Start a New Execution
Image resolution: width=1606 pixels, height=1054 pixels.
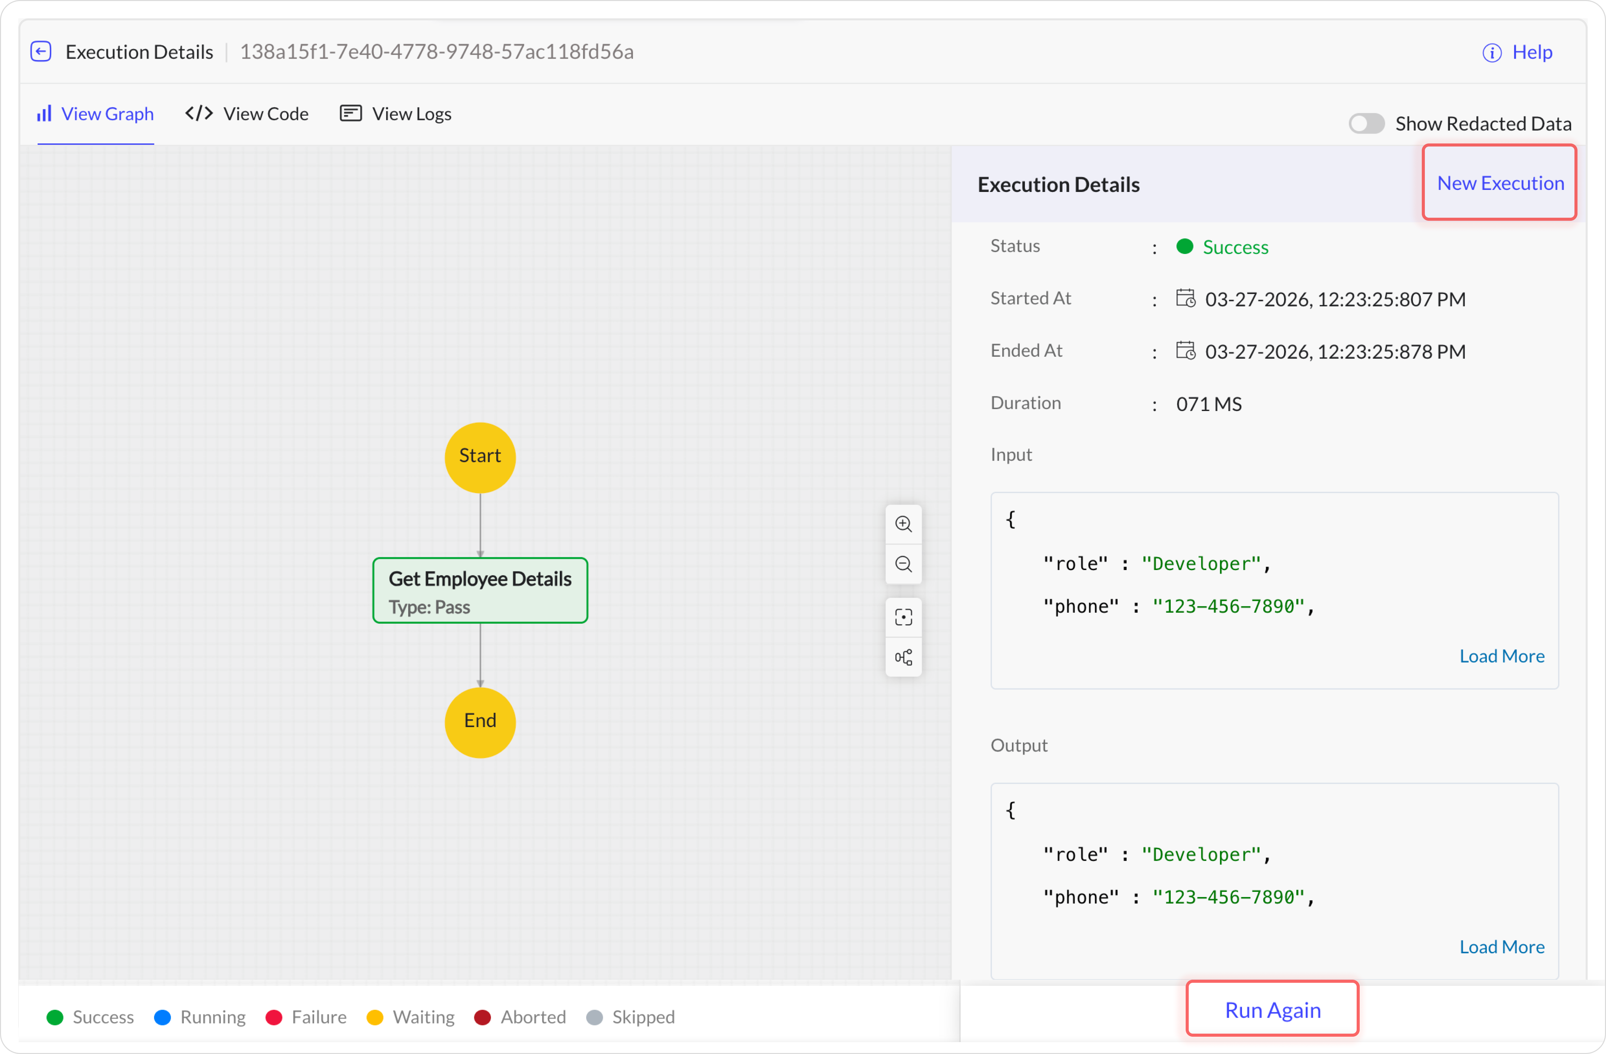click(x=1499, y=183)
